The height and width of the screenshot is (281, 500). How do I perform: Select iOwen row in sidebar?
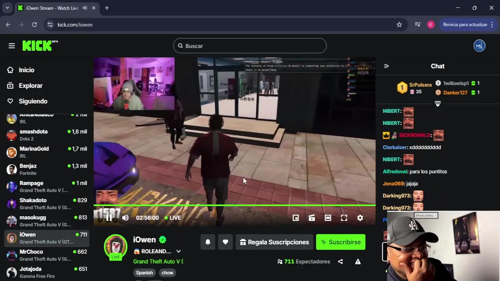click(47, 238)
